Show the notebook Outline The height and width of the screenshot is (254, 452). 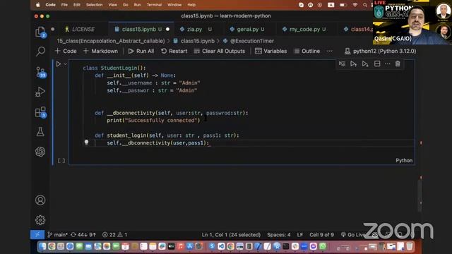[x=307, y=51]
